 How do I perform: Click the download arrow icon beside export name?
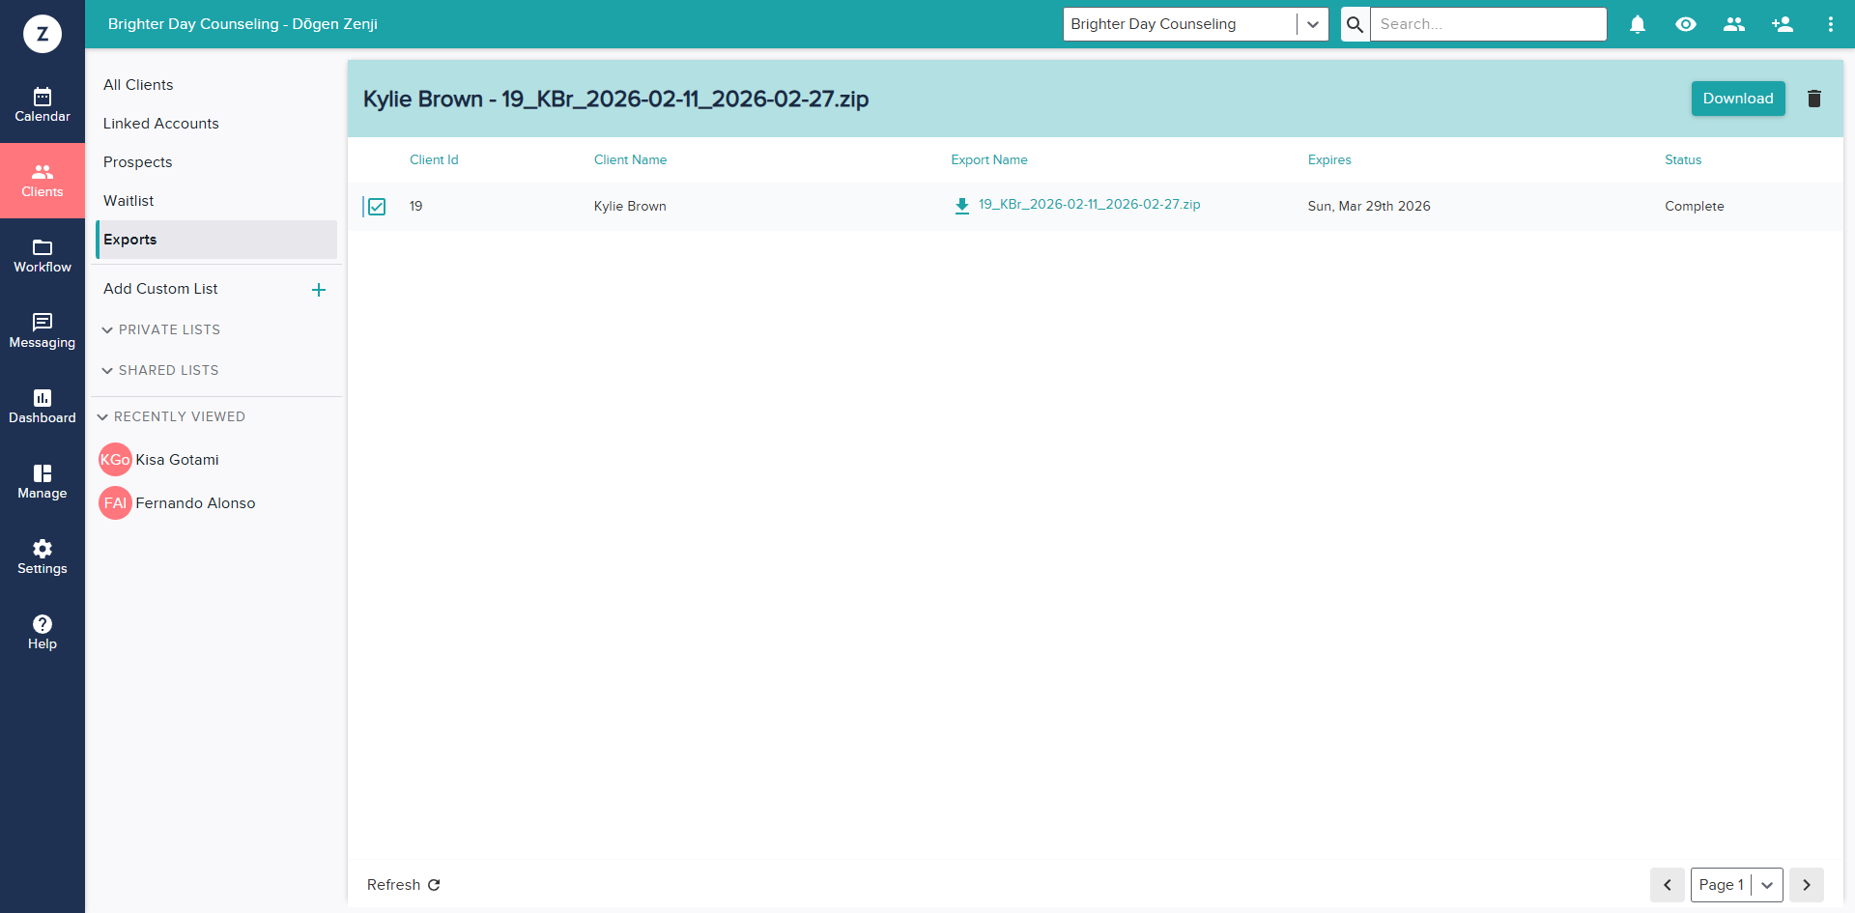tap(962, 205)
